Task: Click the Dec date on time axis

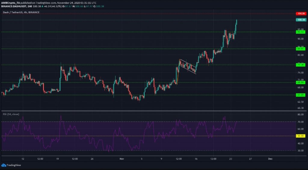Action: pos(270,159)
